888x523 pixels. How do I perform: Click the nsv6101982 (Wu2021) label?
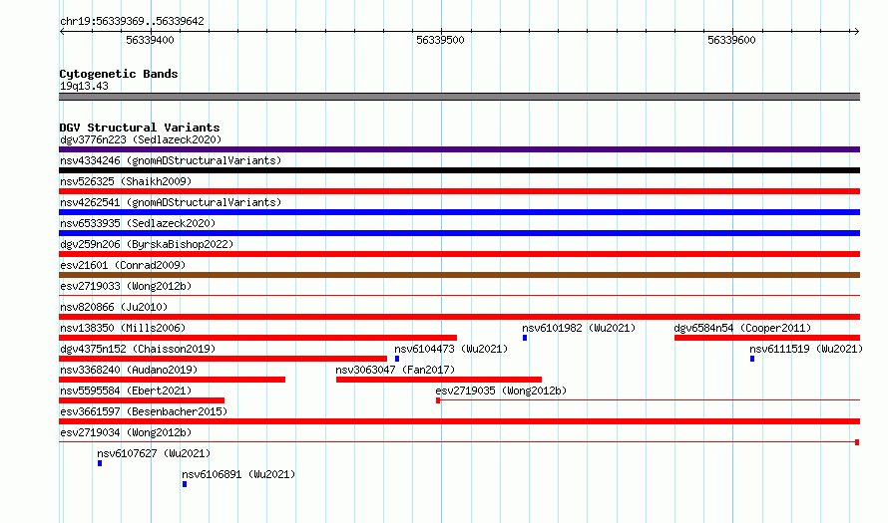tap(579, 328)
